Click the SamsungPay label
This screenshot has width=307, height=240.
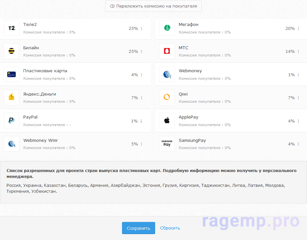[x=192, y=140]
